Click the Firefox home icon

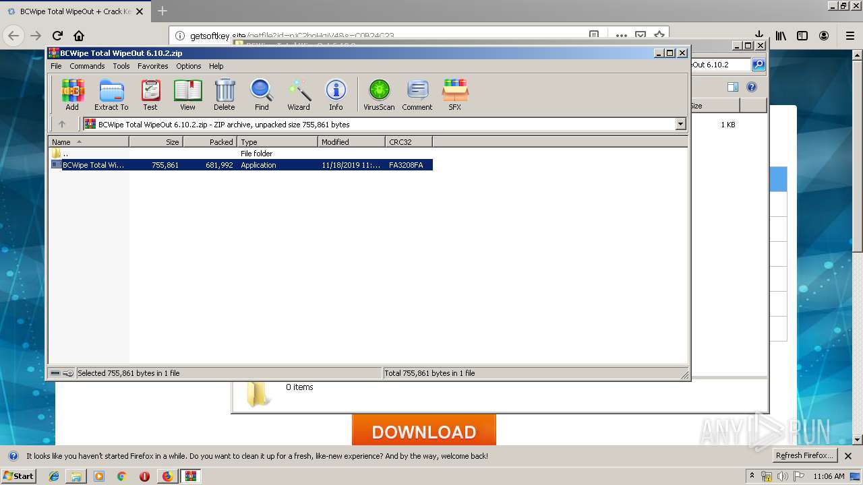click(x=79, y=36)
